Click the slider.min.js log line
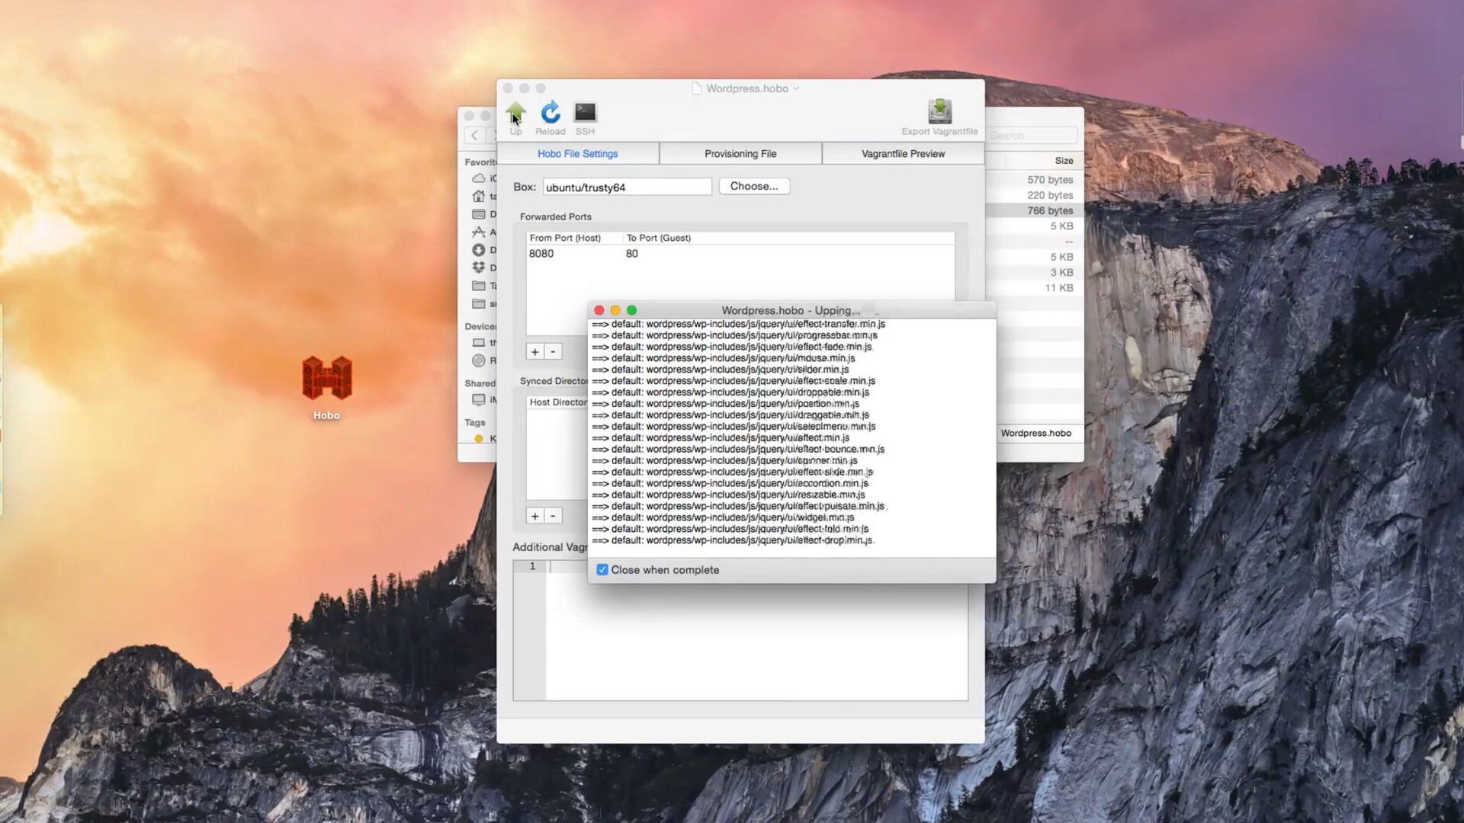 pos(720,370)
